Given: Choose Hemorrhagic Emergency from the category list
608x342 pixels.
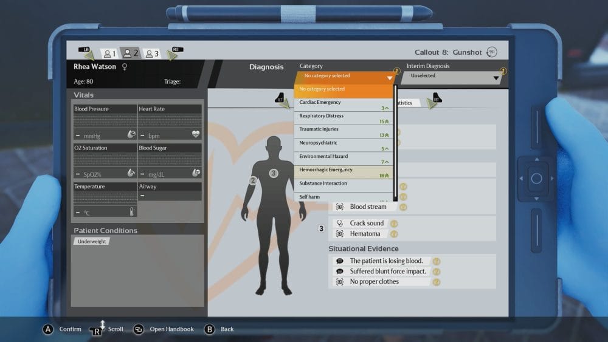Looking at the screenshot, I should pyautogui.click(x=344, y=172).
